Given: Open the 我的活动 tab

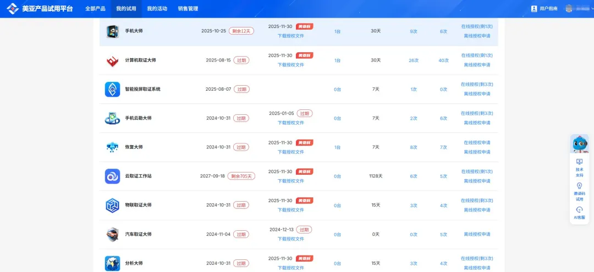Looking at the screenshot, I should click(157, 9).
